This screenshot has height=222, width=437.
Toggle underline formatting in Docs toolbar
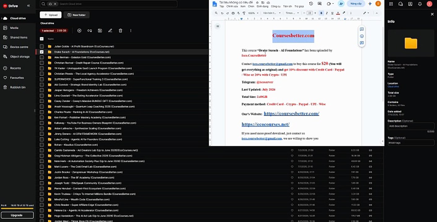332,13
